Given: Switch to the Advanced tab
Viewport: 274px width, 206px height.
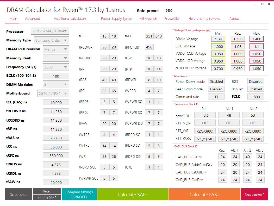Looking at the screenshot, I should (x=33, y=18).
